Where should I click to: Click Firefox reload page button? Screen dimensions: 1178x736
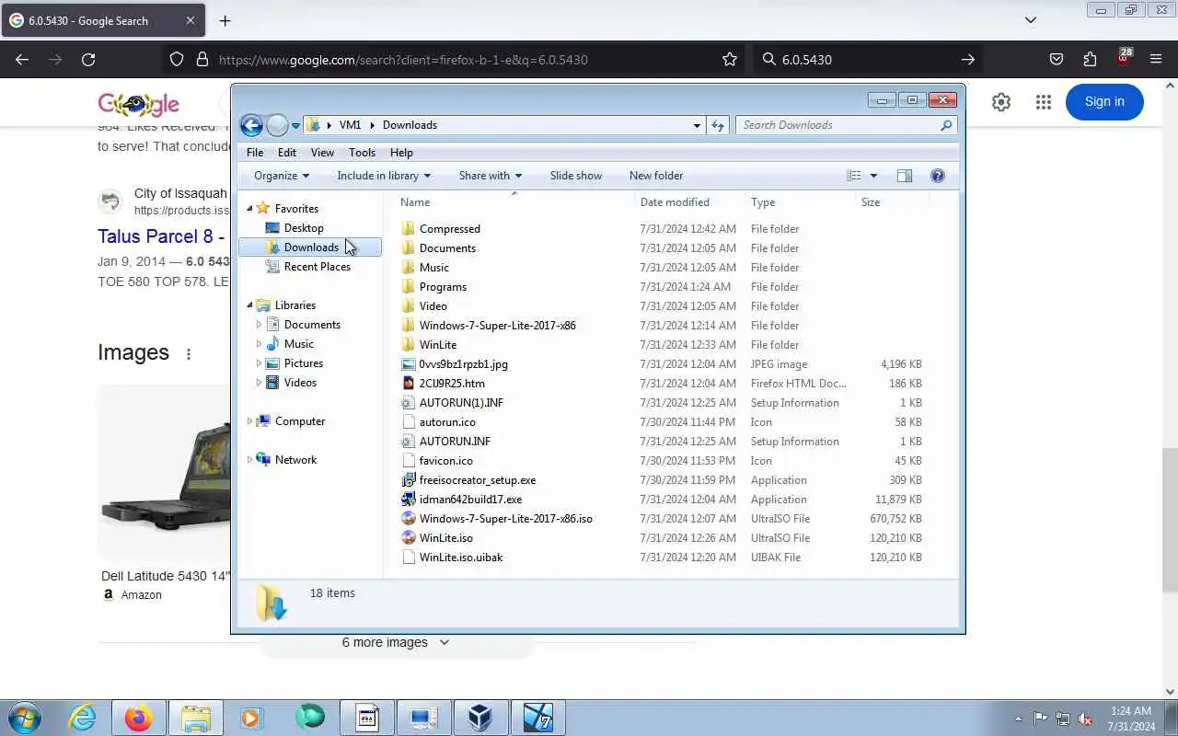click(88, 60)
